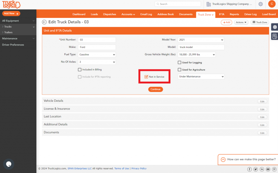Expand the All Equipment sidebar section
Image resolution: width=278 pixels, height=173 pixels.
[x=18, y=21]
